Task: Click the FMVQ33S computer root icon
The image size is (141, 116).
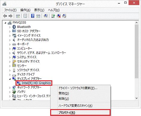Action: [x=10, y=22]
